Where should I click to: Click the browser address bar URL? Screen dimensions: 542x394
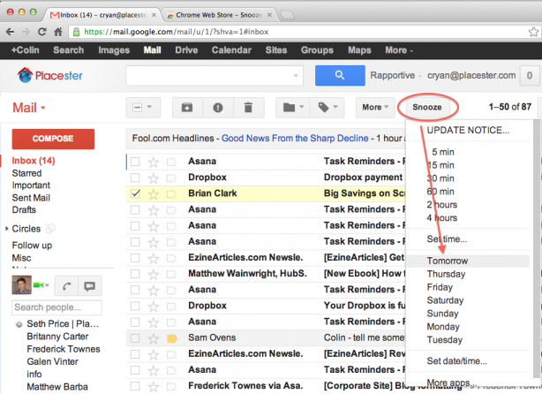coord(177,32)
